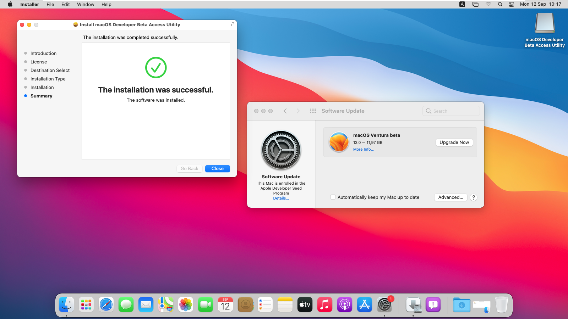Click the input source A indicator
This screenshot has width=568, height=319.
[x=462, y=4]
